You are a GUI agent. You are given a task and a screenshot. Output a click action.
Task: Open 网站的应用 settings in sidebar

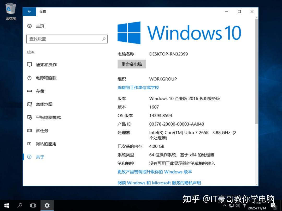[46, 144]
